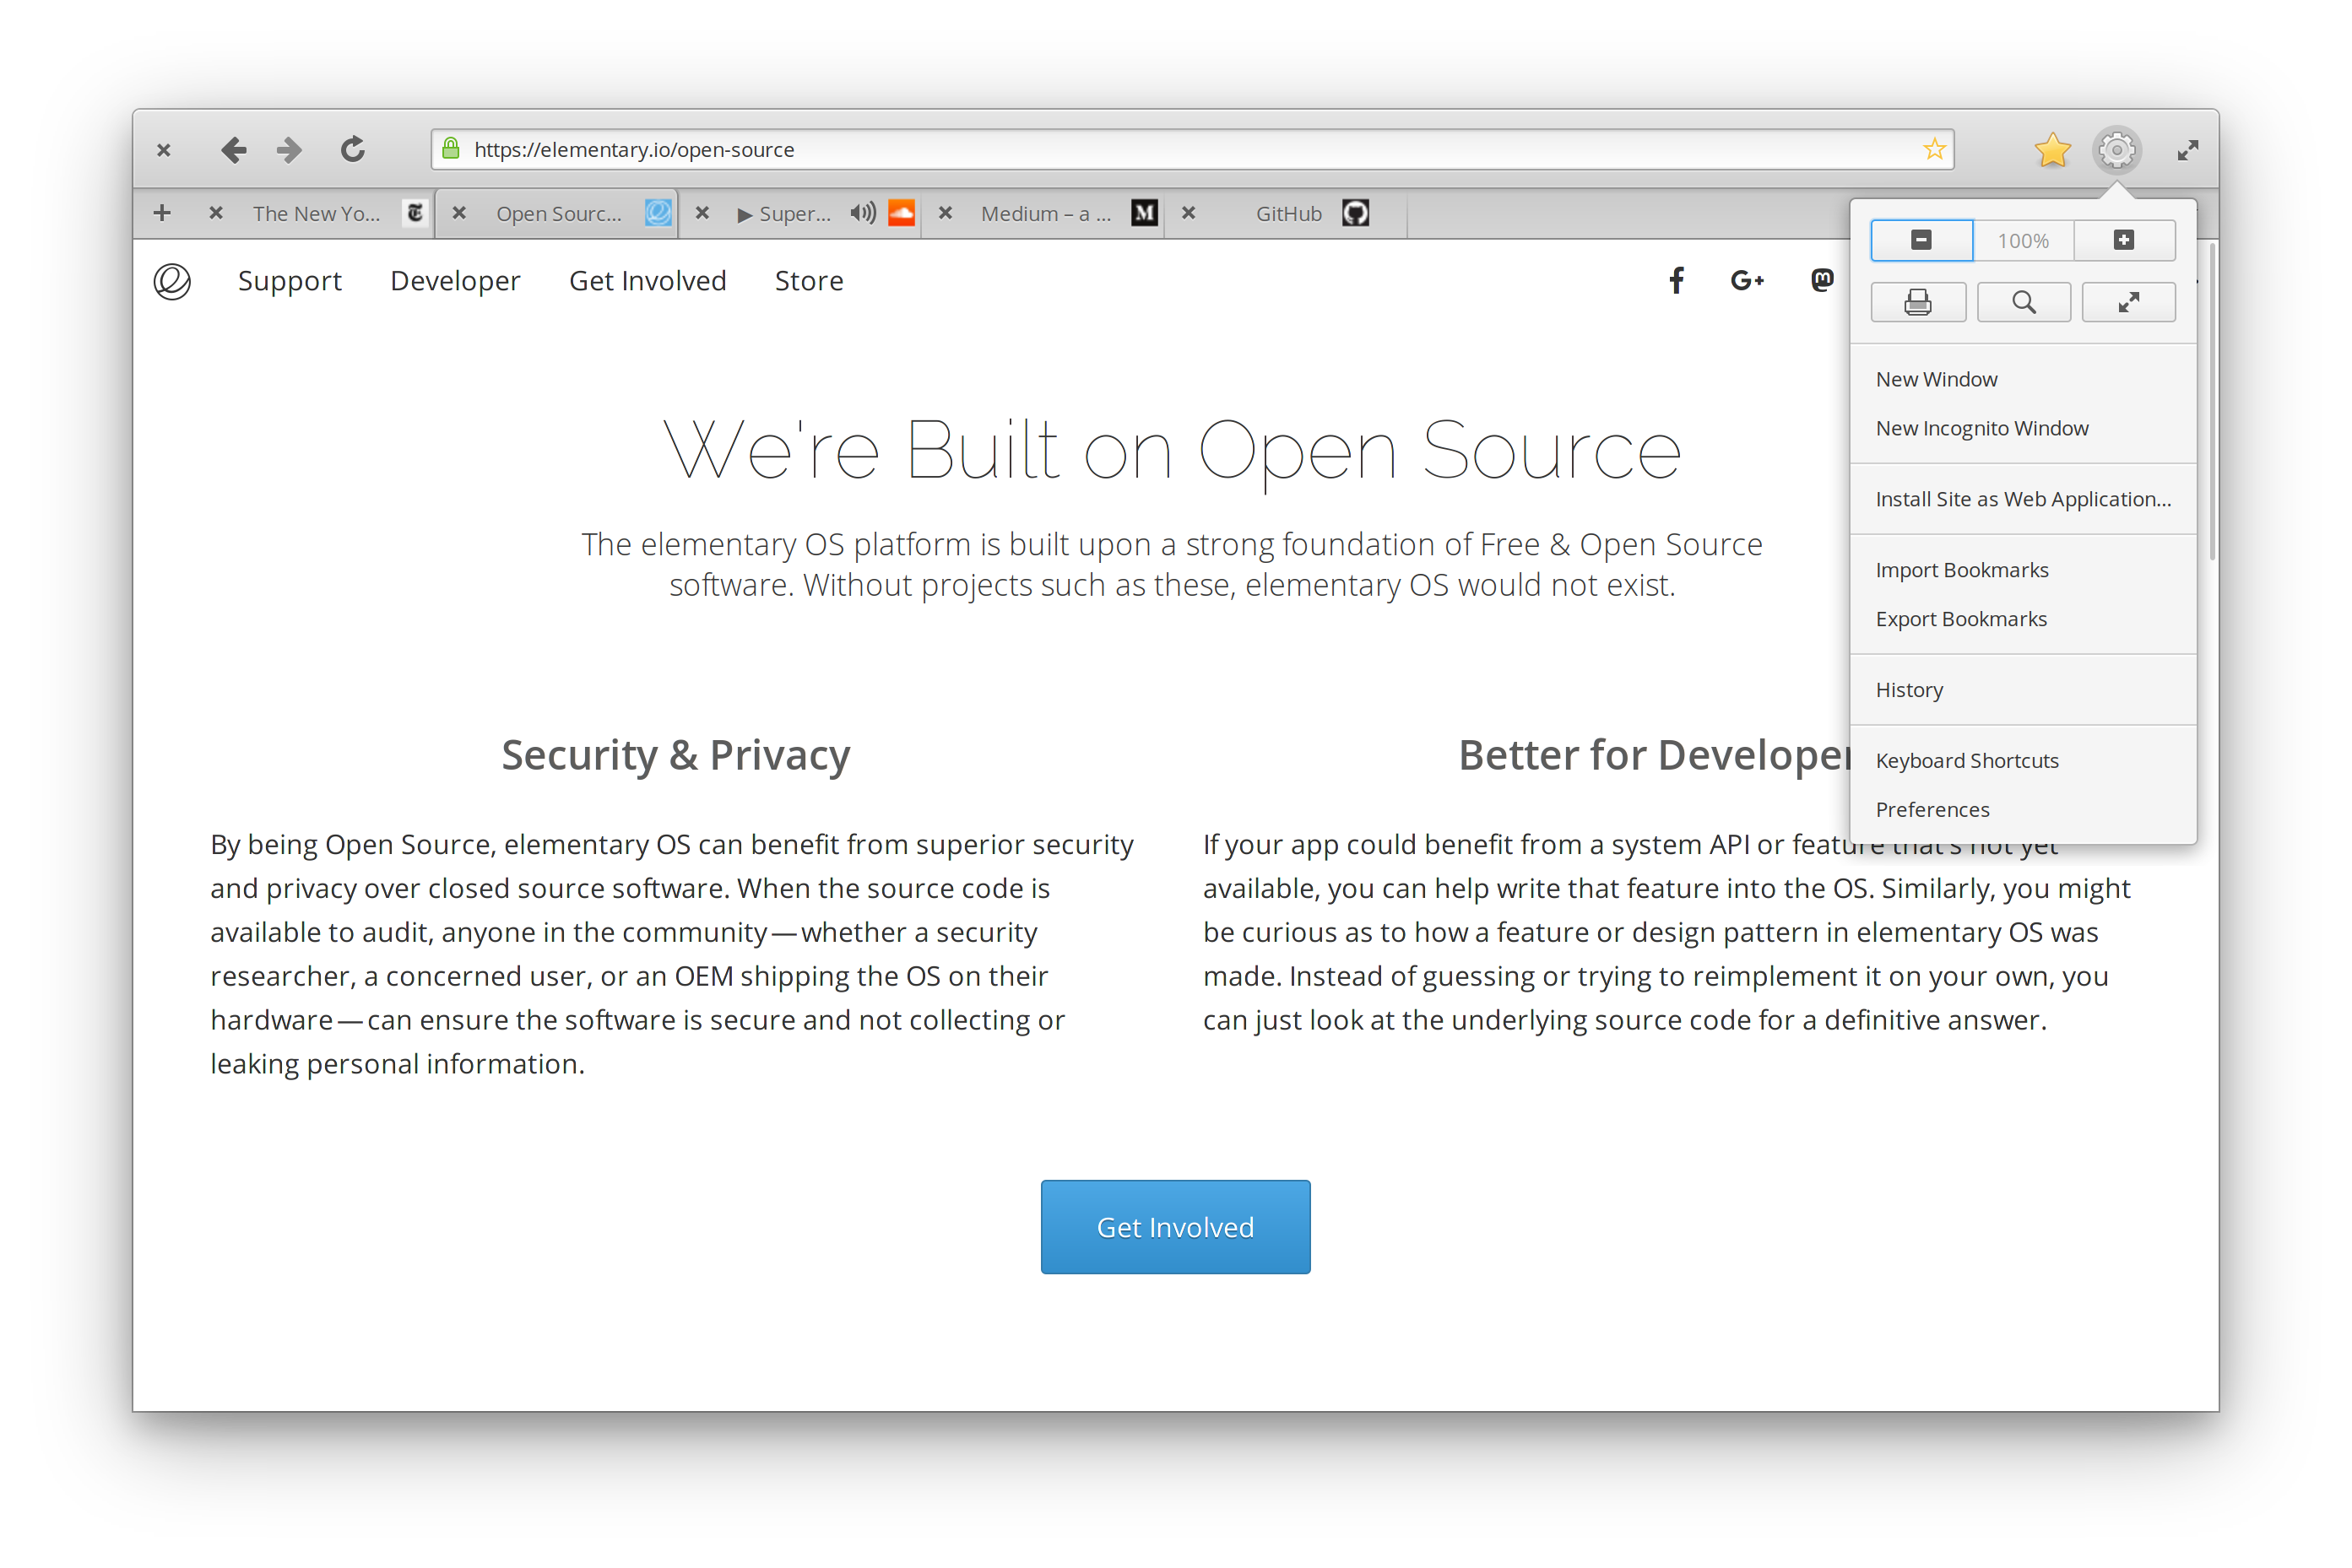
Task: Close the Medium tab
Action: [x=946, y=213]
